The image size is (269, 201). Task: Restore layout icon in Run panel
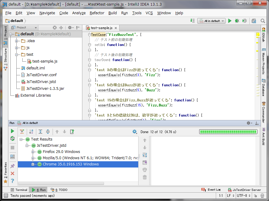(12, 157)
